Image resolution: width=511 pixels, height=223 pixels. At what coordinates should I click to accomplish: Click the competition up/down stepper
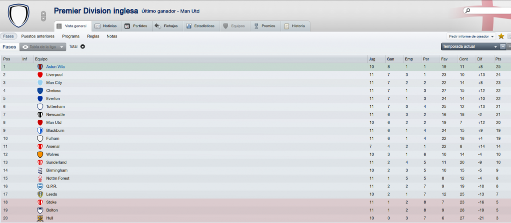coord(43,15)
